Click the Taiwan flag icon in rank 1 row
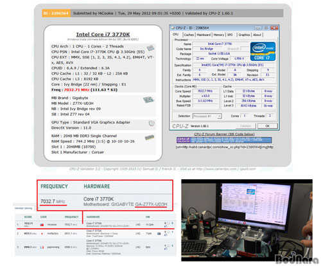Image resolution: width=321 pixels, height=266 pixels. pos(42,225)
